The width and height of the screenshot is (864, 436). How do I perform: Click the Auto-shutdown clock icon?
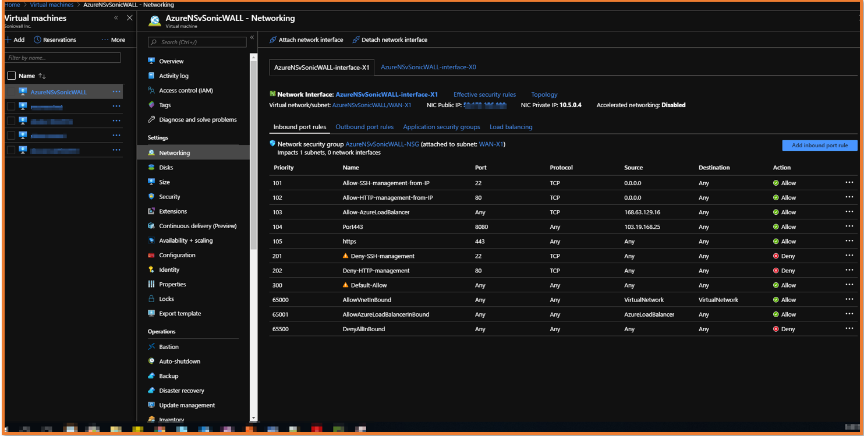click(151, 361)
